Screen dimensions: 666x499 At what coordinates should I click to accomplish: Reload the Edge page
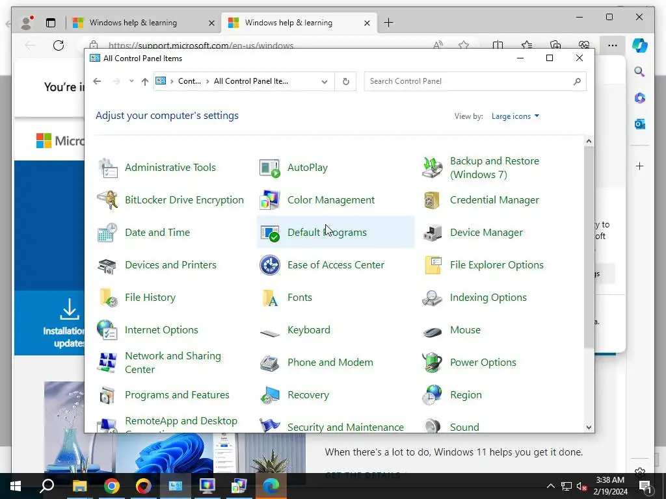coord(59,45)
